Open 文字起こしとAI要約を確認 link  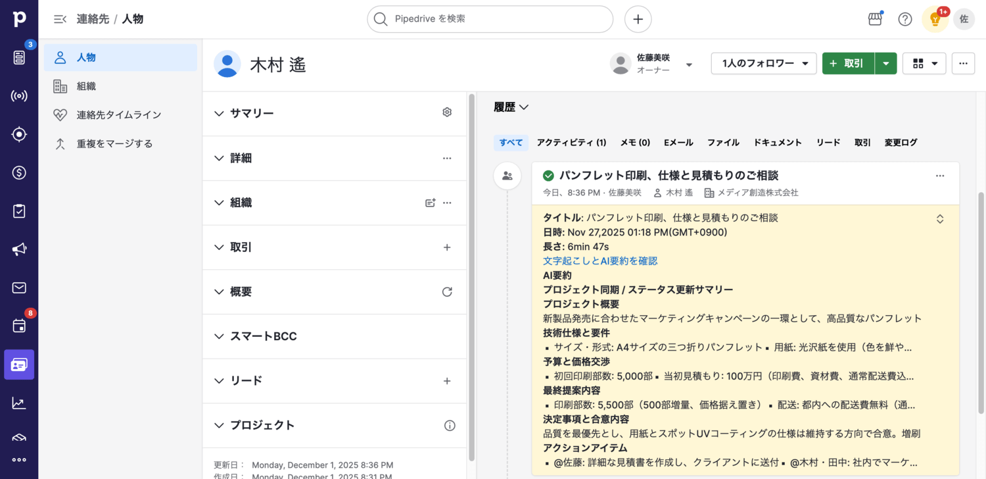(600, 261)
